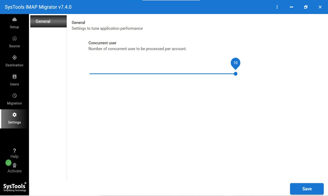
Task: Restore the window with the restore icon
Action: [306, 7]
